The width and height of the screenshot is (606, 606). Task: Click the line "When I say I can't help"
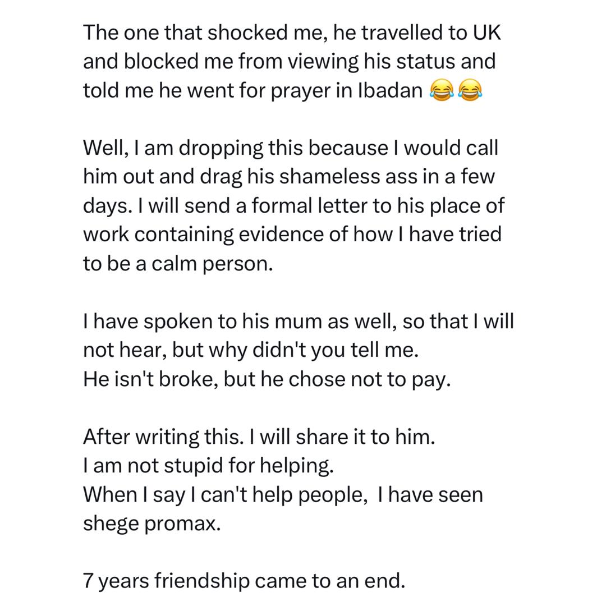[224, 495]
